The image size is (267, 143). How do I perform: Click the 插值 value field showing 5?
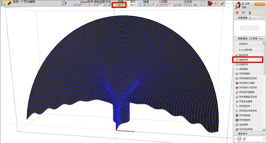click(144, 5)
